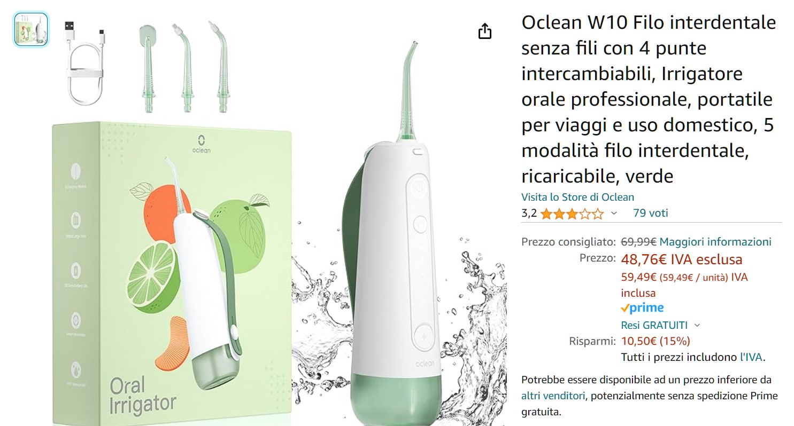
Task: Visit the Oclean store page
Action: pyautogui.click(x=577, y=197)
